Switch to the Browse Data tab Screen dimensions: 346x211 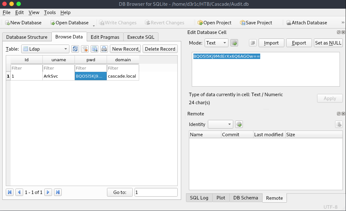click(x=69, y=37)
